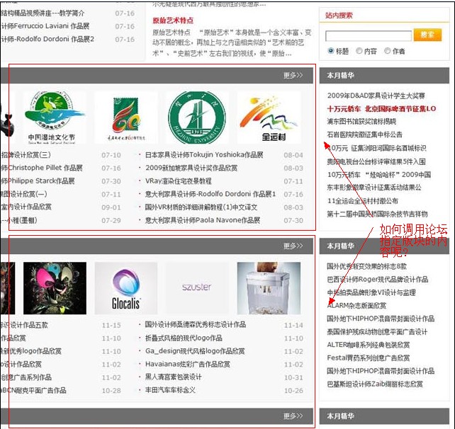This screenshot has width=455, height=429.
Task: Open the szuster logo thumbnail
Action: [197, 288]
